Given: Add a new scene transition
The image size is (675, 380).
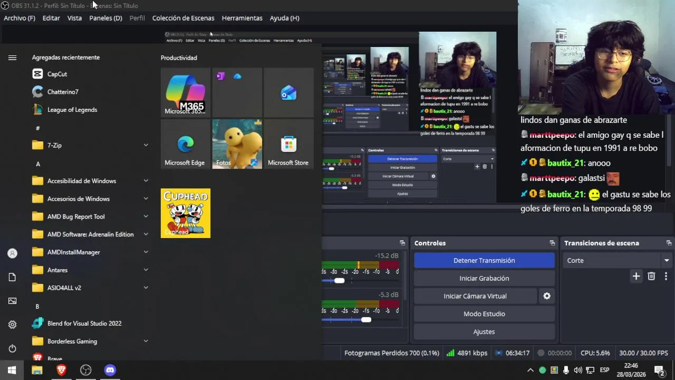Looking at the screenshot, I should click(x=636, y=276).
